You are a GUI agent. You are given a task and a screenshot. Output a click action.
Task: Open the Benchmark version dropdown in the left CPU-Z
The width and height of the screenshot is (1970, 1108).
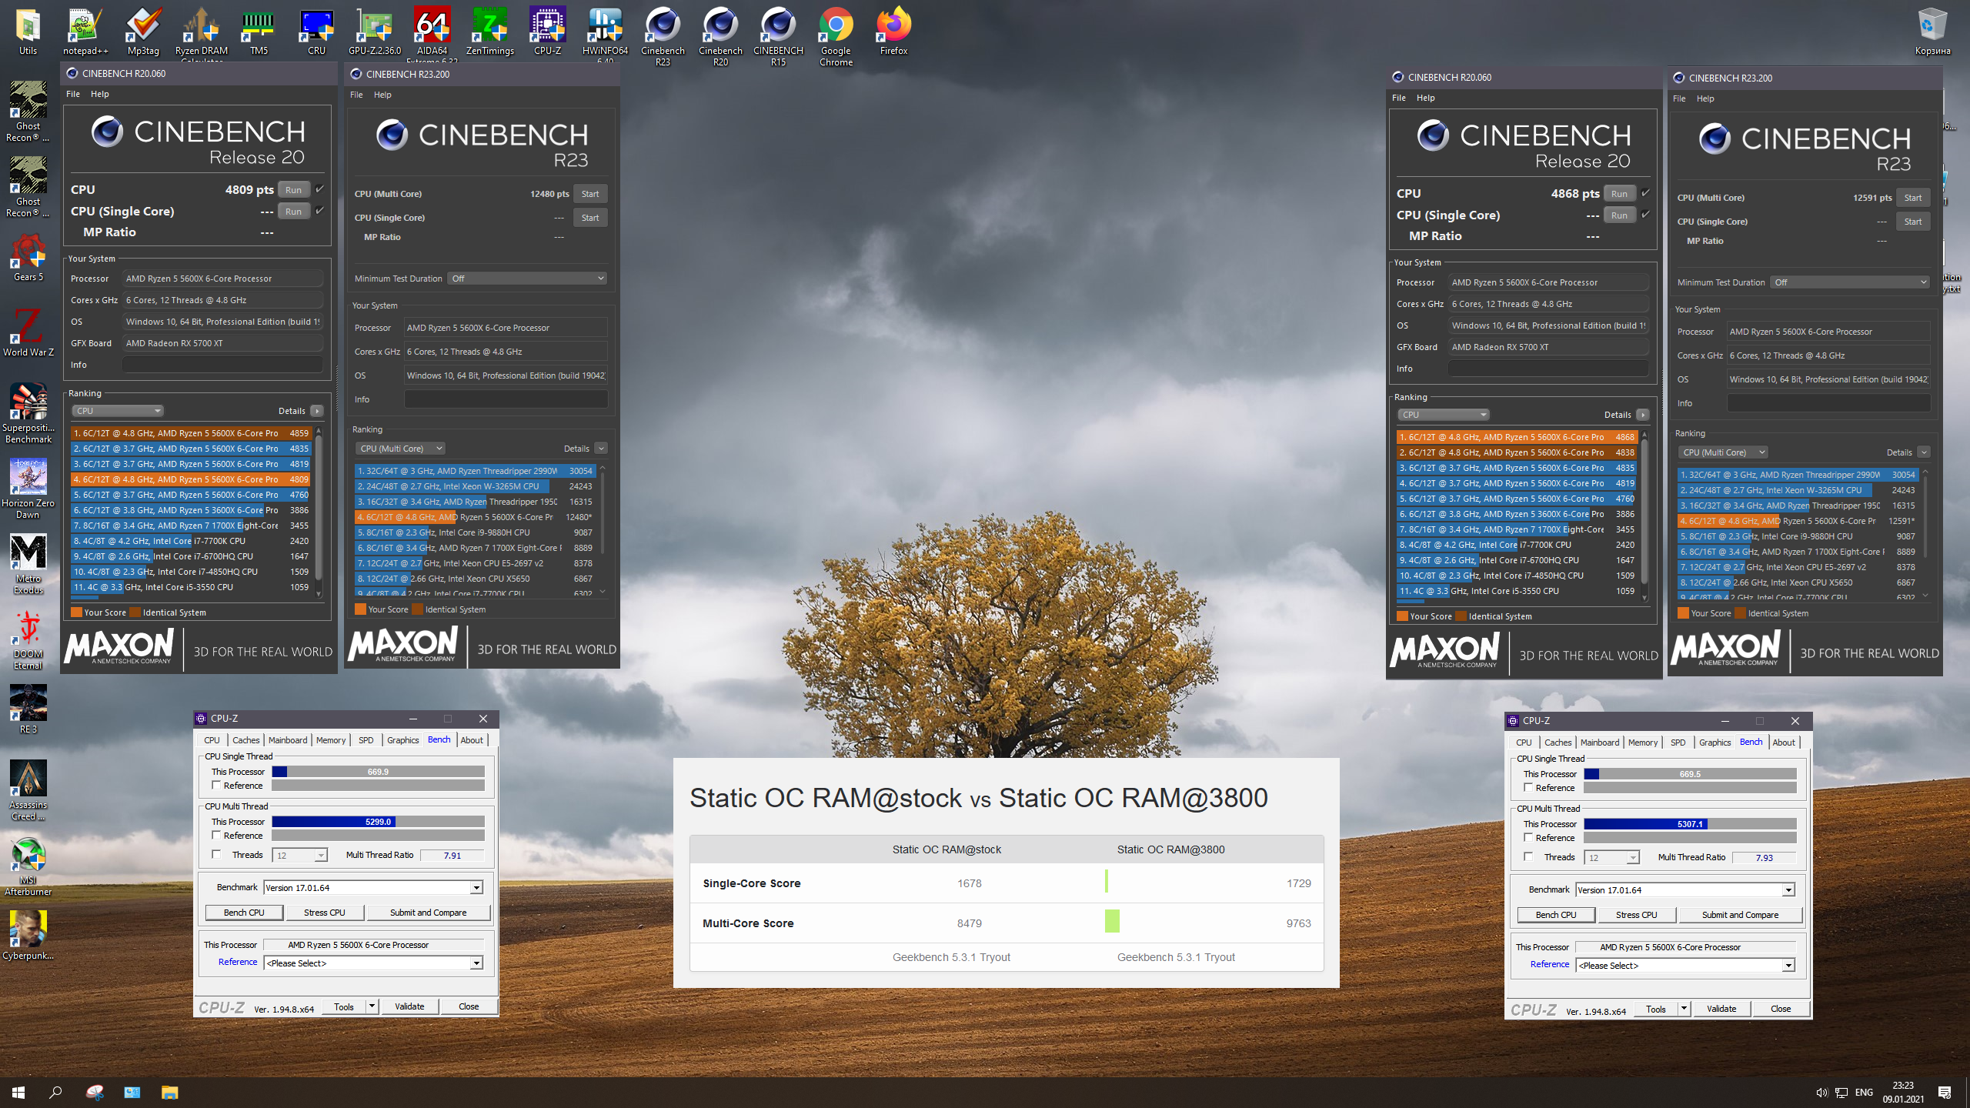pyautogui.click(x=476, y=888)
